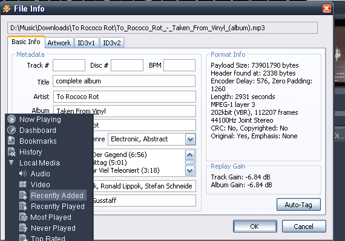Click the Dashboard gauge icon

point(11,130)
